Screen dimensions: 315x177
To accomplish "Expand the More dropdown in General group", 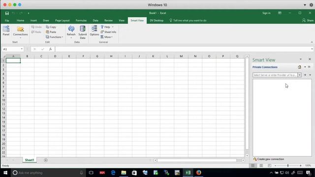I will point(106,37).
